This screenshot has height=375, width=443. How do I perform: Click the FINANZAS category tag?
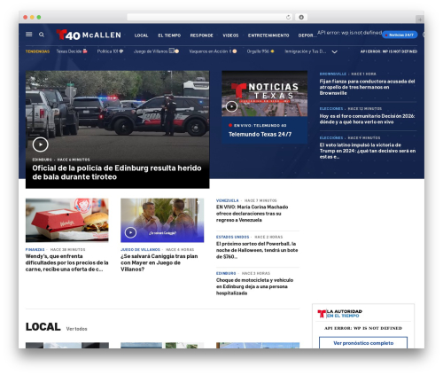[x=35, y=250]
